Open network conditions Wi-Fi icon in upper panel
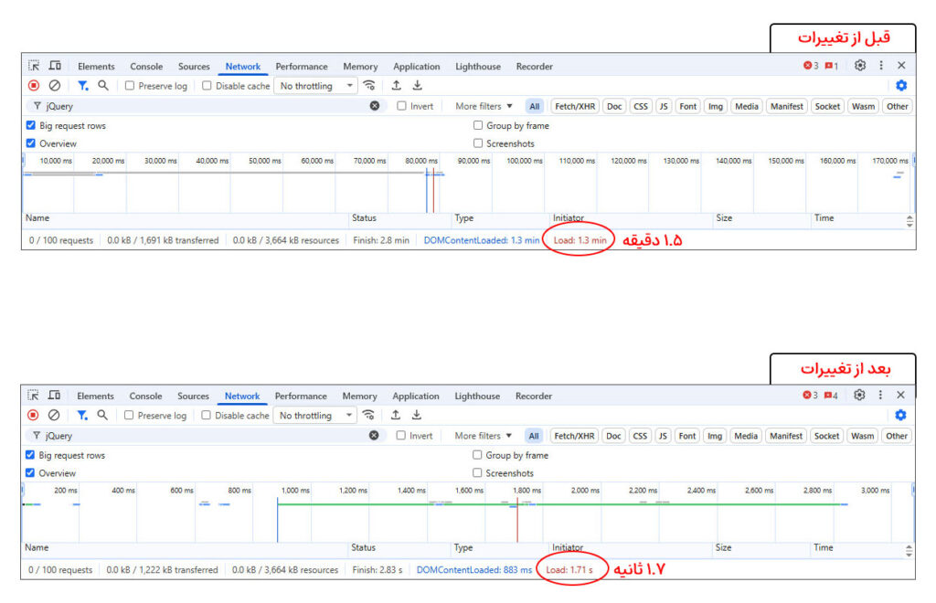The width and height of the screenshot is (936, 603). (369, 86)
